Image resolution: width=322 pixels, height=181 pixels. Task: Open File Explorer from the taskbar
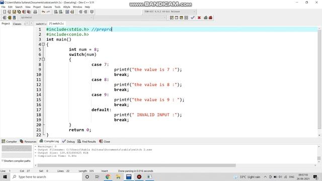[118, 176]
